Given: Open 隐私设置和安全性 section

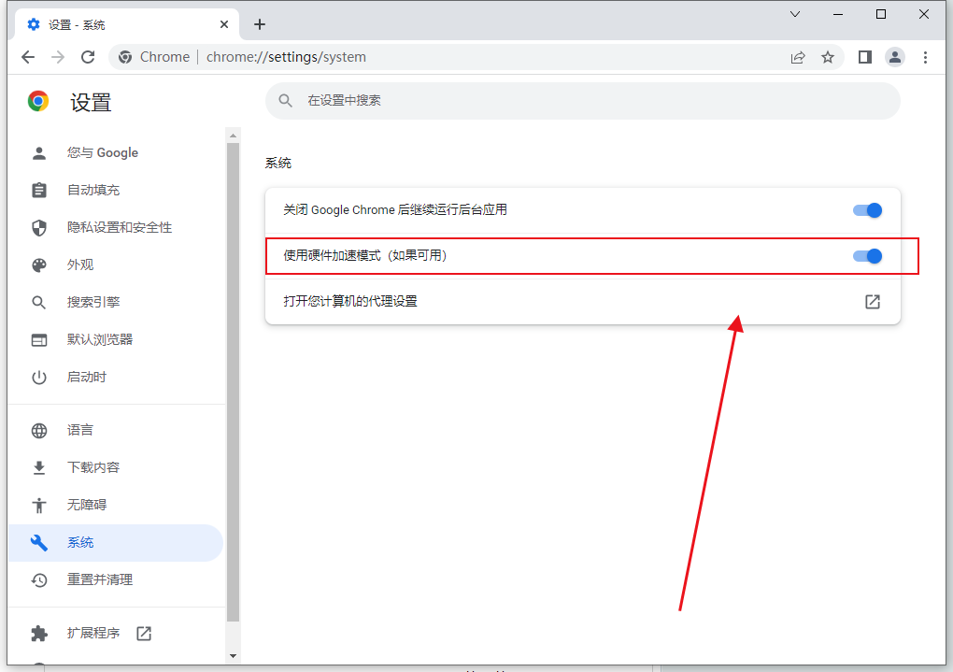Looking at the screenshot, I should click(x=116, y=227).
